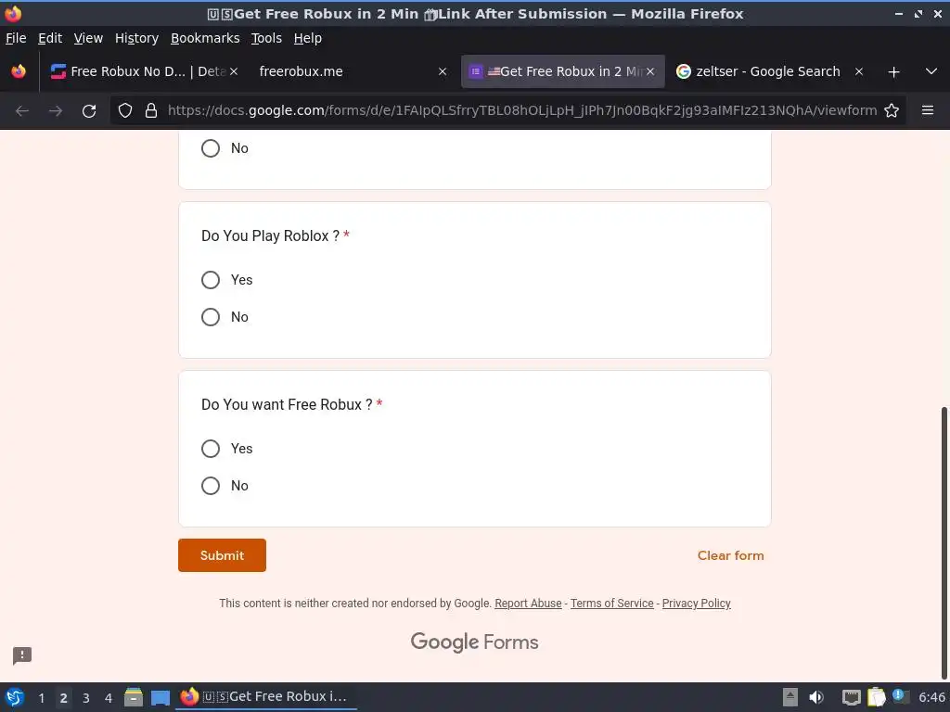Select Yes for Do You want Free Robux
This screenshot has height=712, width=950.
[211, 449]
